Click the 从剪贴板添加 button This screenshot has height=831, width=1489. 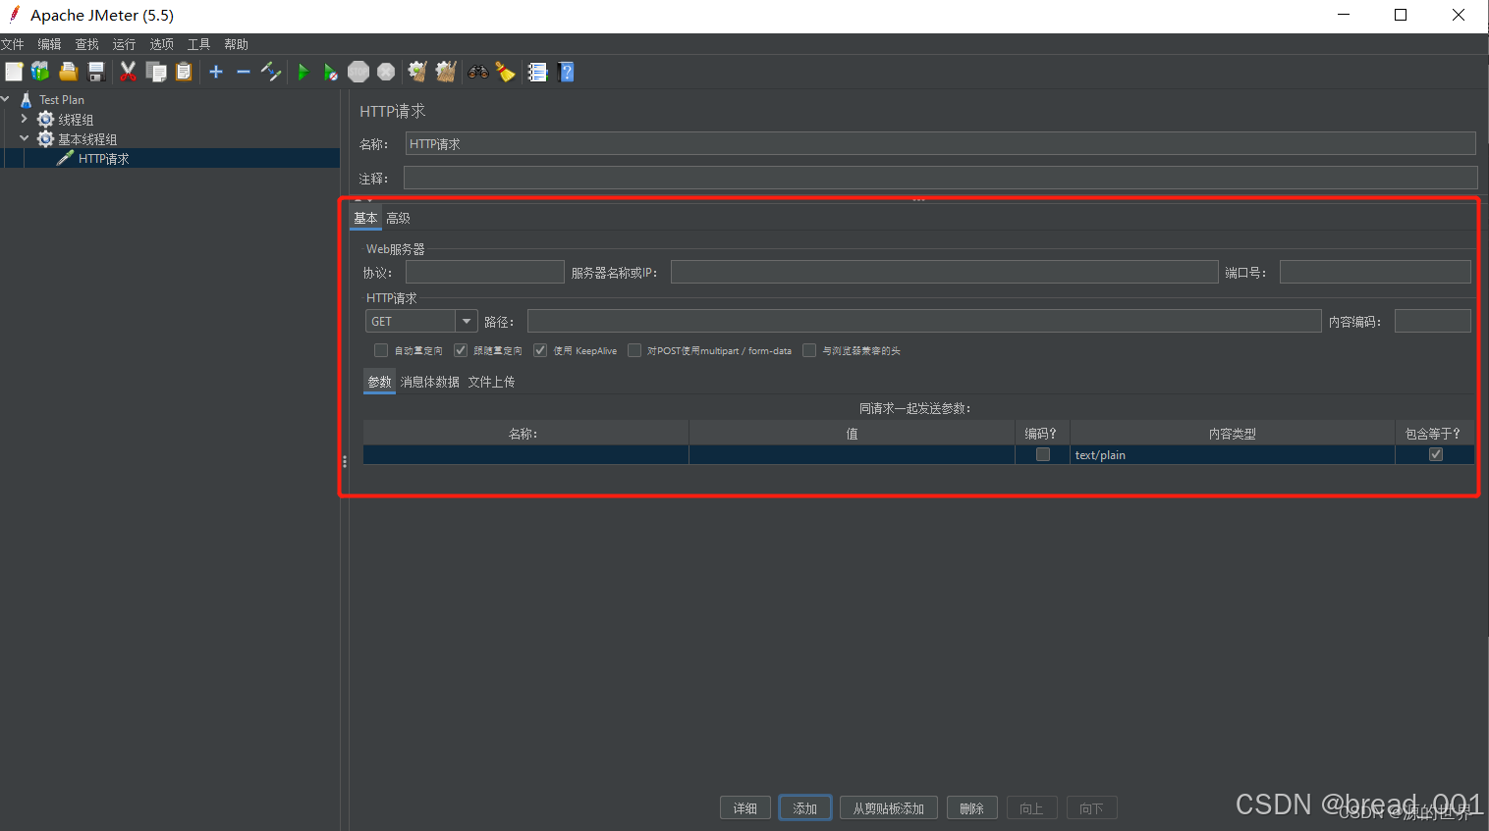tap(888, 807)
